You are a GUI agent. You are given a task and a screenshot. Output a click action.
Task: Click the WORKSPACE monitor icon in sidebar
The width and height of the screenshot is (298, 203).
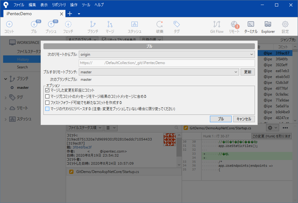tap(13, 42)
